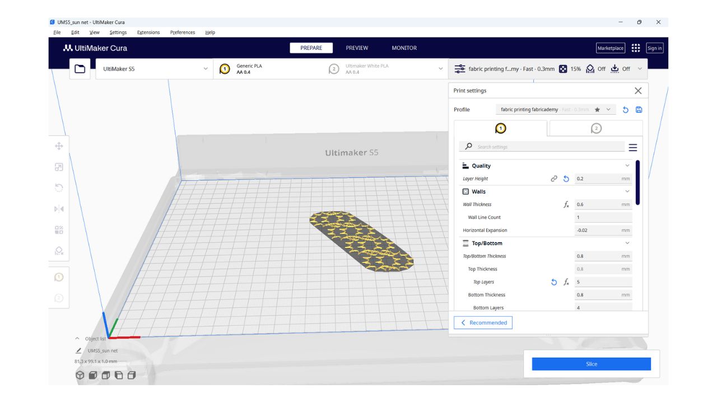Select the Mirror tool in left toolbar
Viewport: 717px width, 403px height.
59,209
